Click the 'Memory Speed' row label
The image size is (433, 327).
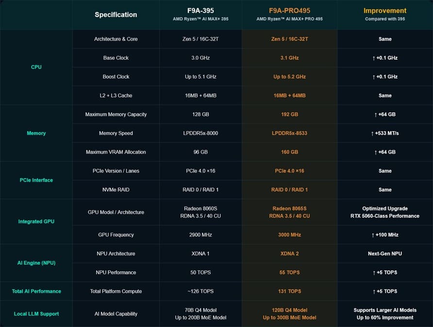tap(116, 133)
